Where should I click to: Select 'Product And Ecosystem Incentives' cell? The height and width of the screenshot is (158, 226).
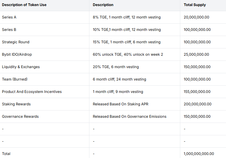32,92
